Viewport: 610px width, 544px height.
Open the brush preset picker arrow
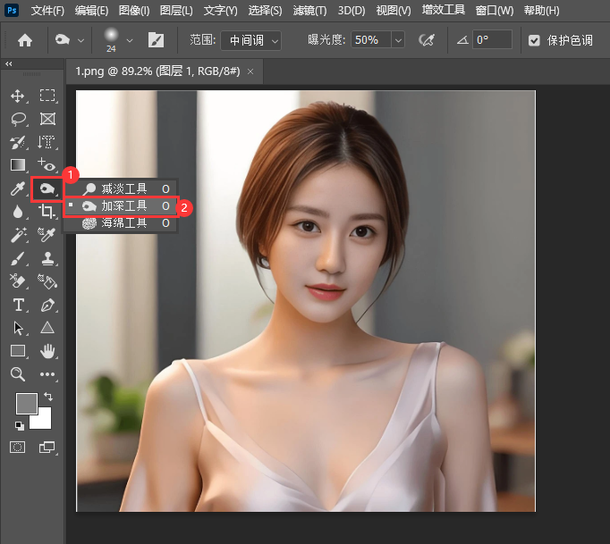point(130,40)
